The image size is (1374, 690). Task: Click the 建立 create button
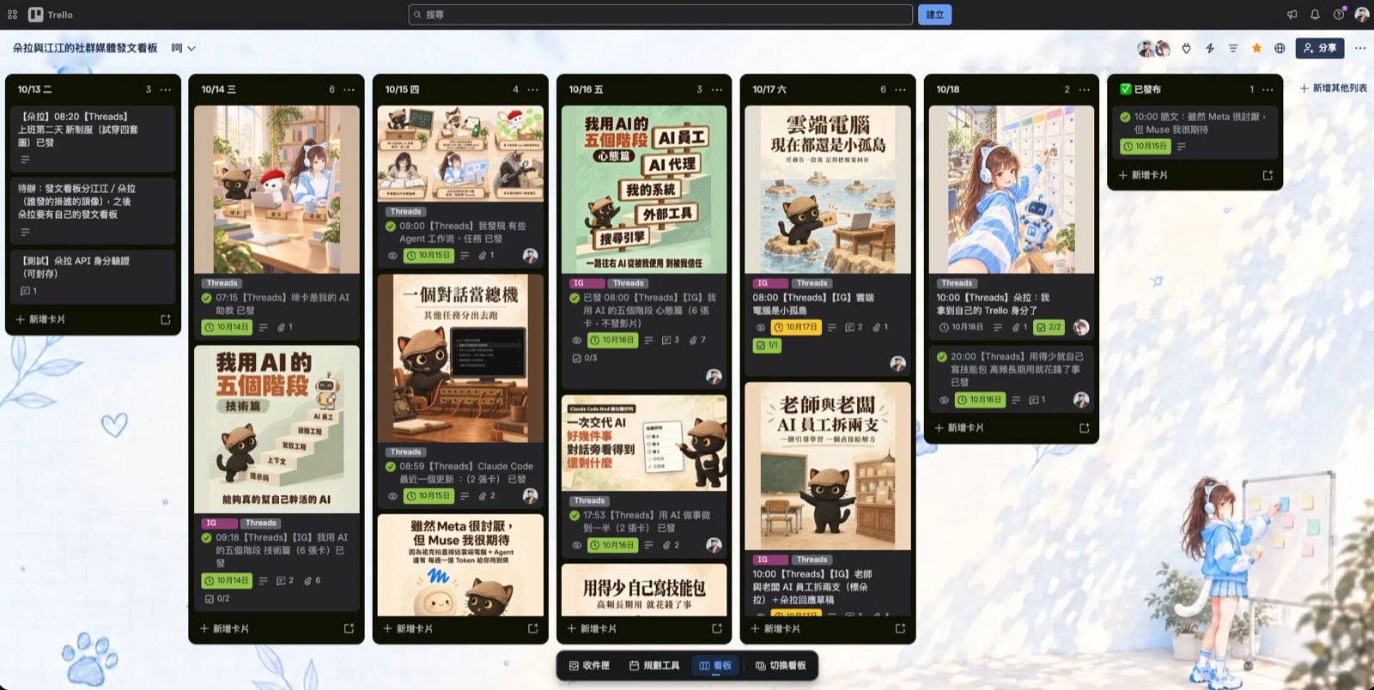(935, 15)
